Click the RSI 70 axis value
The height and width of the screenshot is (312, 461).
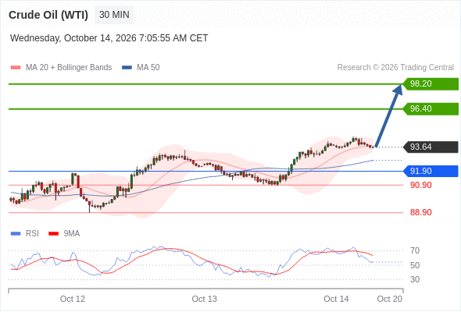point(415,250)
